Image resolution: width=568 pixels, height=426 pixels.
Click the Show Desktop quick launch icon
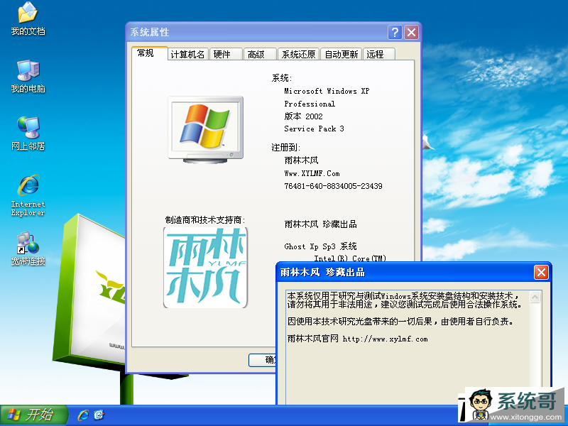[99, 415]
